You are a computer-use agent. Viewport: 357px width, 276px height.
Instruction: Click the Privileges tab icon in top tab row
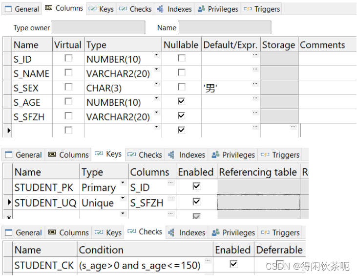point(201,9)
